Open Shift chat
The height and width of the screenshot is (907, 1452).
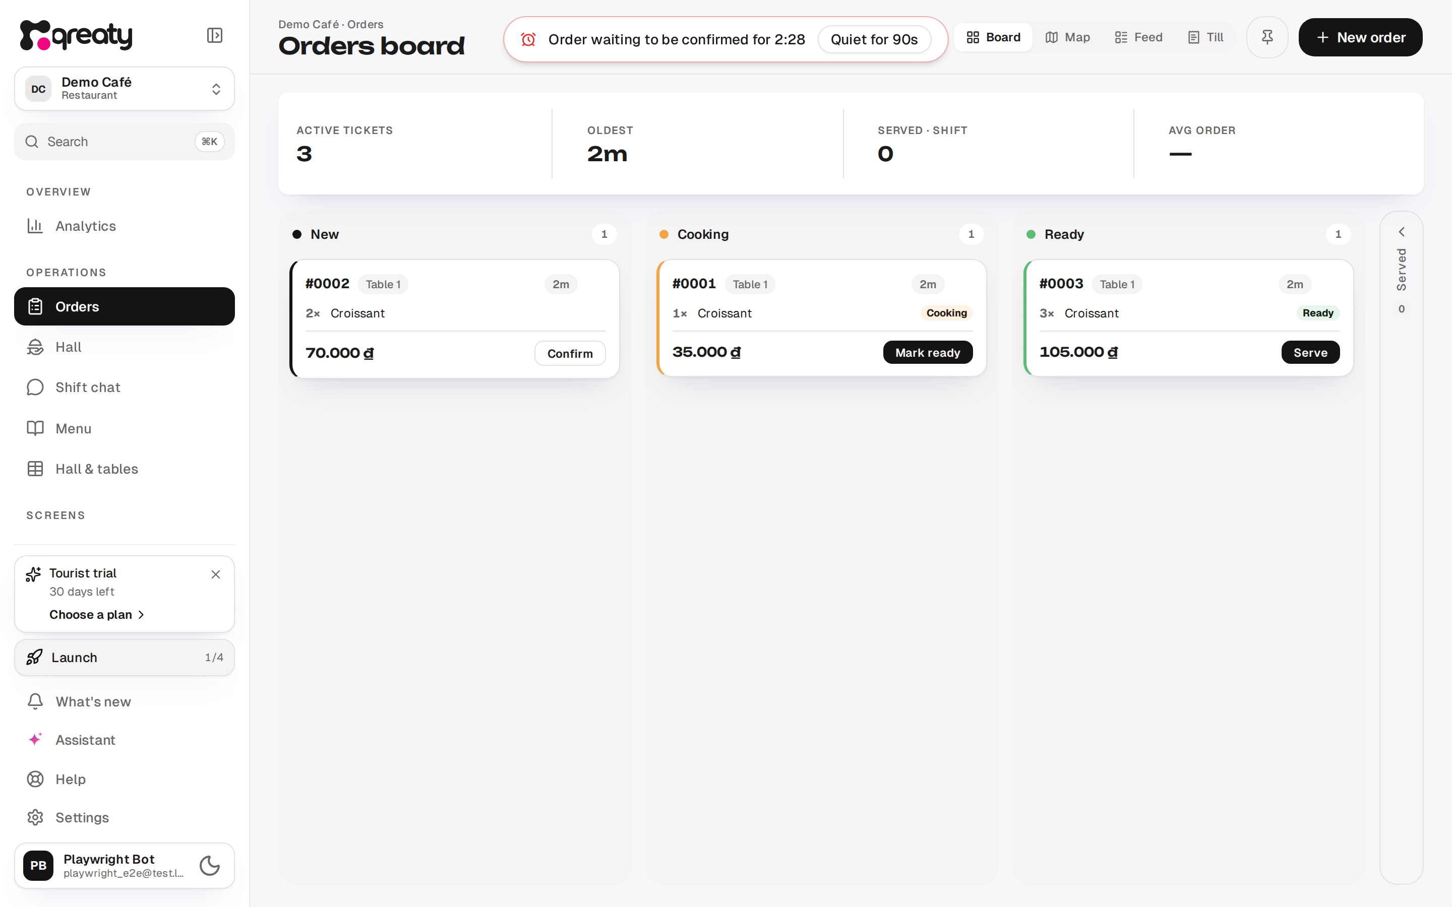point(124,387)
